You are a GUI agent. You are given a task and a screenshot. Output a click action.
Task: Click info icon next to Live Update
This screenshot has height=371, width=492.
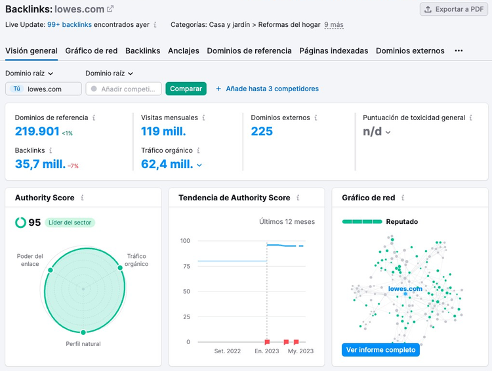pos(155,24)
